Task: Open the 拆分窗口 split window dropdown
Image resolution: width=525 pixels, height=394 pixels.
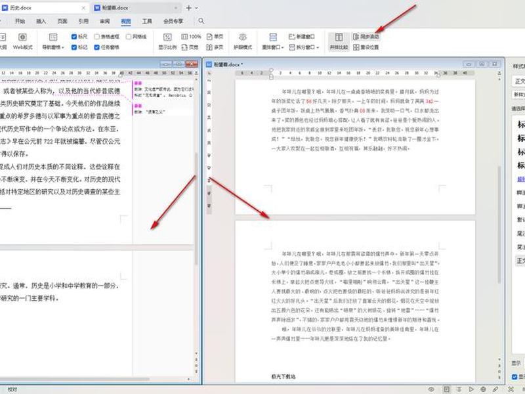Action: pyautogui.click(x=304, y=47)
